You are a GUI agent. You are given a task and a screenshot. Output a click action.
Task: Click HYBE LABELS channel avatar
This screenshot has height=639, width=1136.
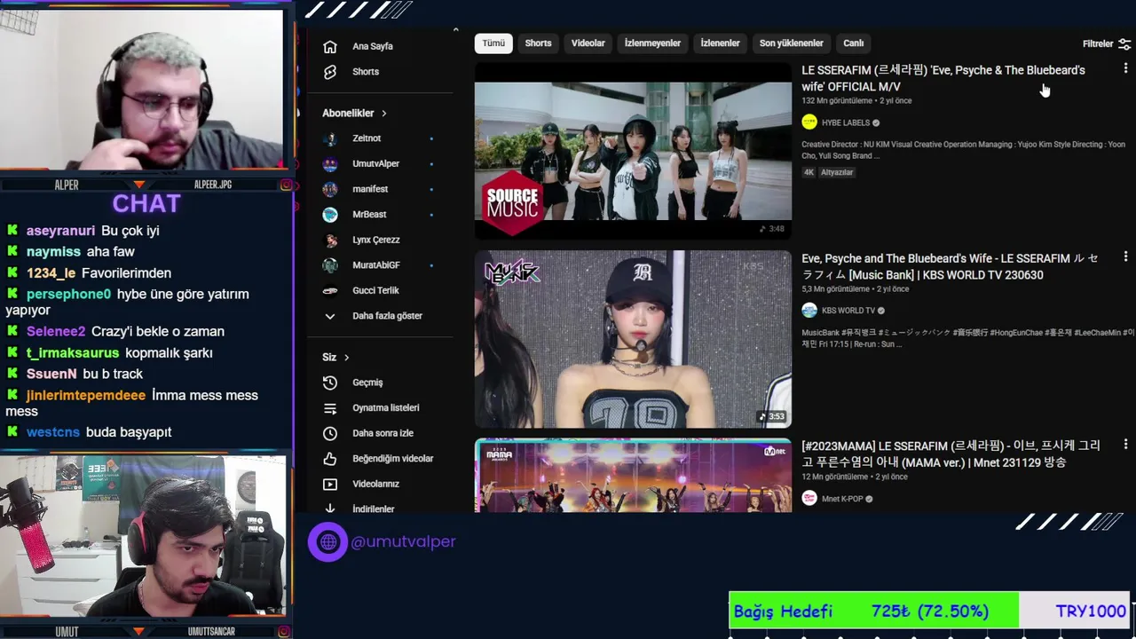tap(809, 122)
